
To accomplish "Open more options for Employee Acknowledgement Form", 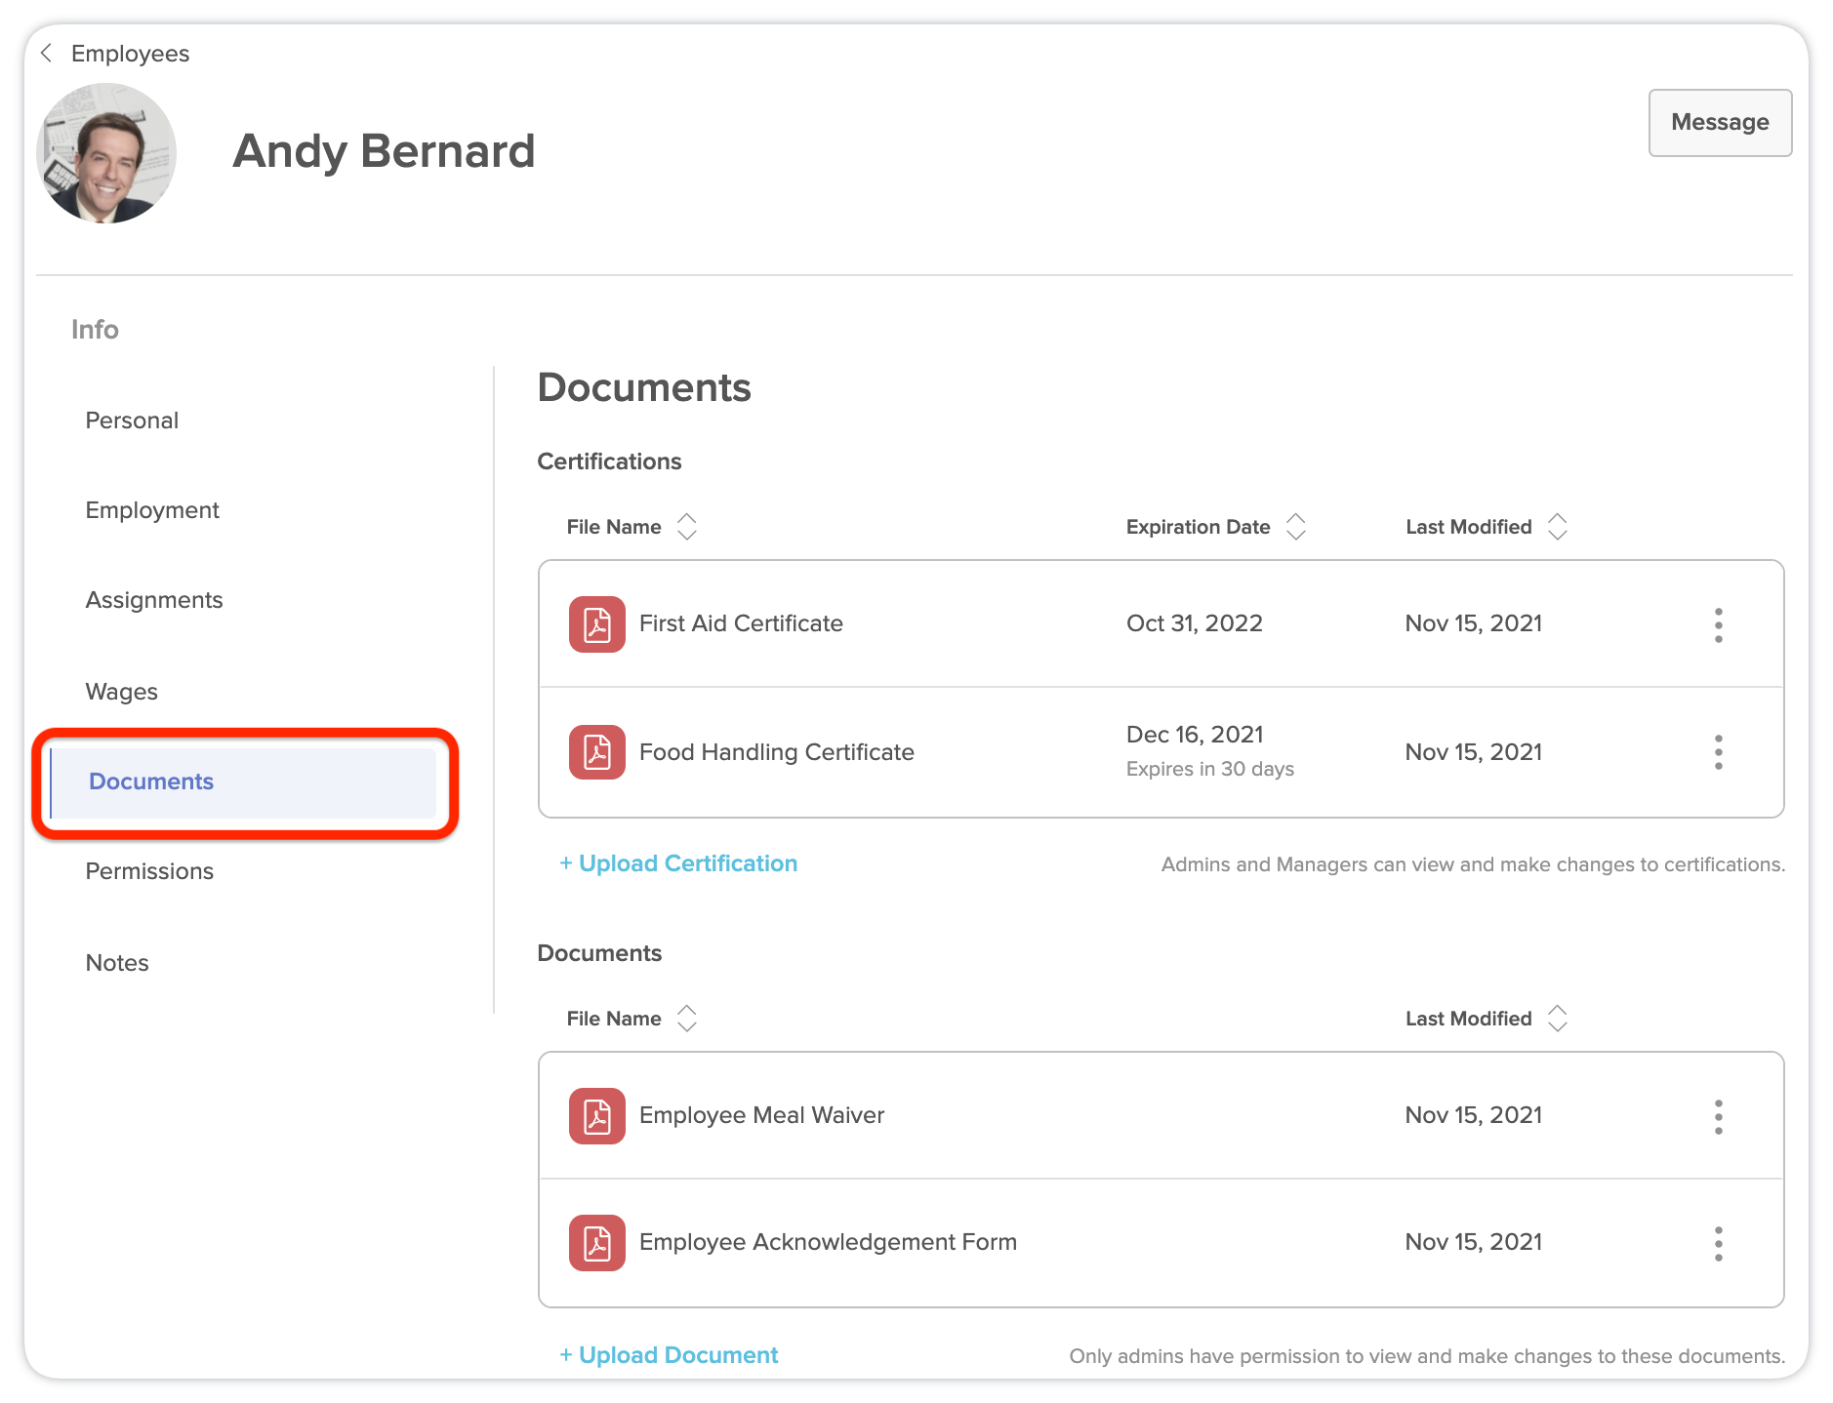I will click(1718, 1243).
